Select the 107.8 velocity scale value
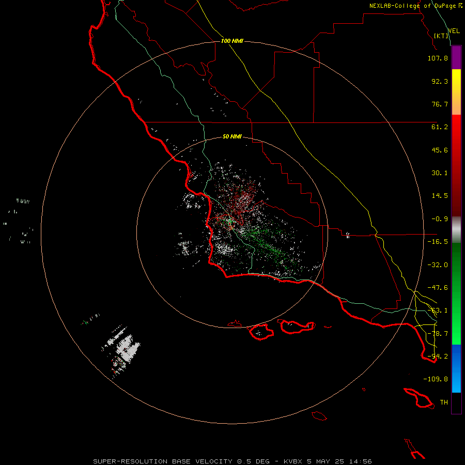 [438, 58]
